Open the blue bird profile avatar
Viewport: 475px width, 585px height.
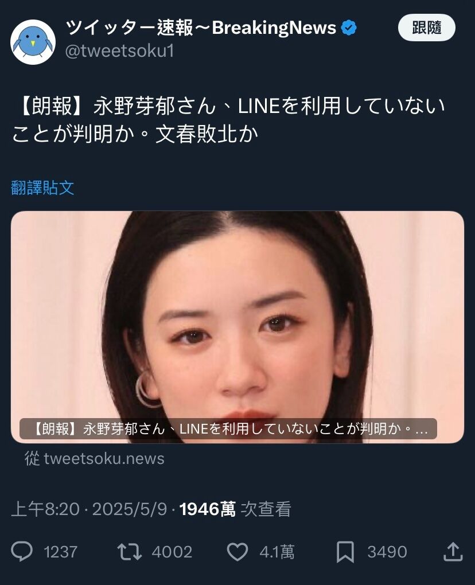point(33,42)
